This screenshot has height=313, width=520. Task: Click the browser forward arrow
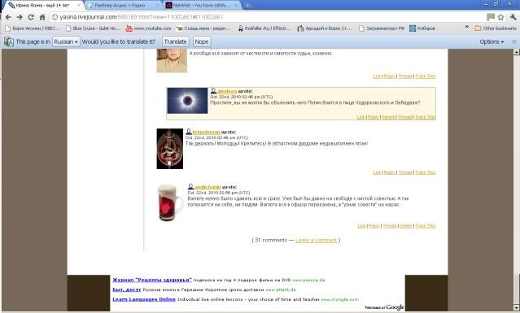pos(20,17)
